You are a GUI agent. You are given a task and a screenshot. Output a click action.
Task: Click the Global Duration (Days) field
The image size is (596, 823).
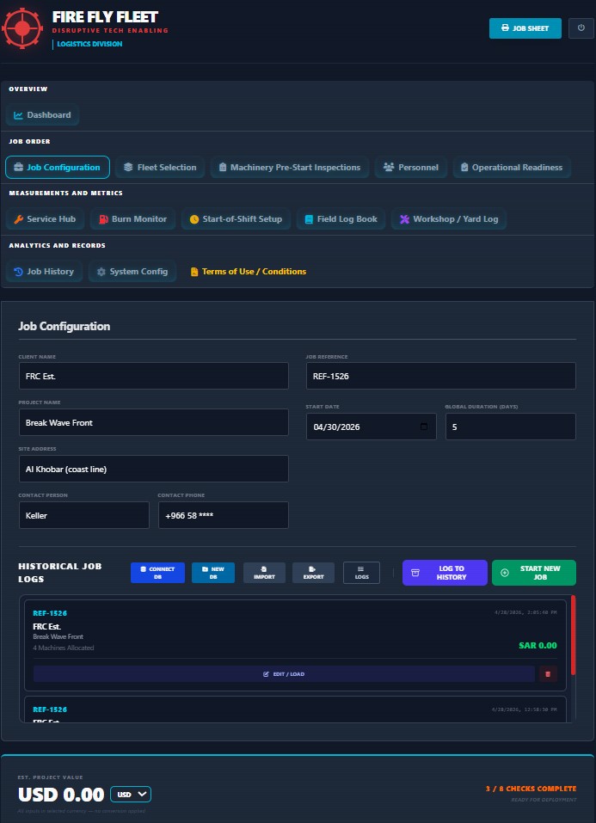tap(510, 427)
